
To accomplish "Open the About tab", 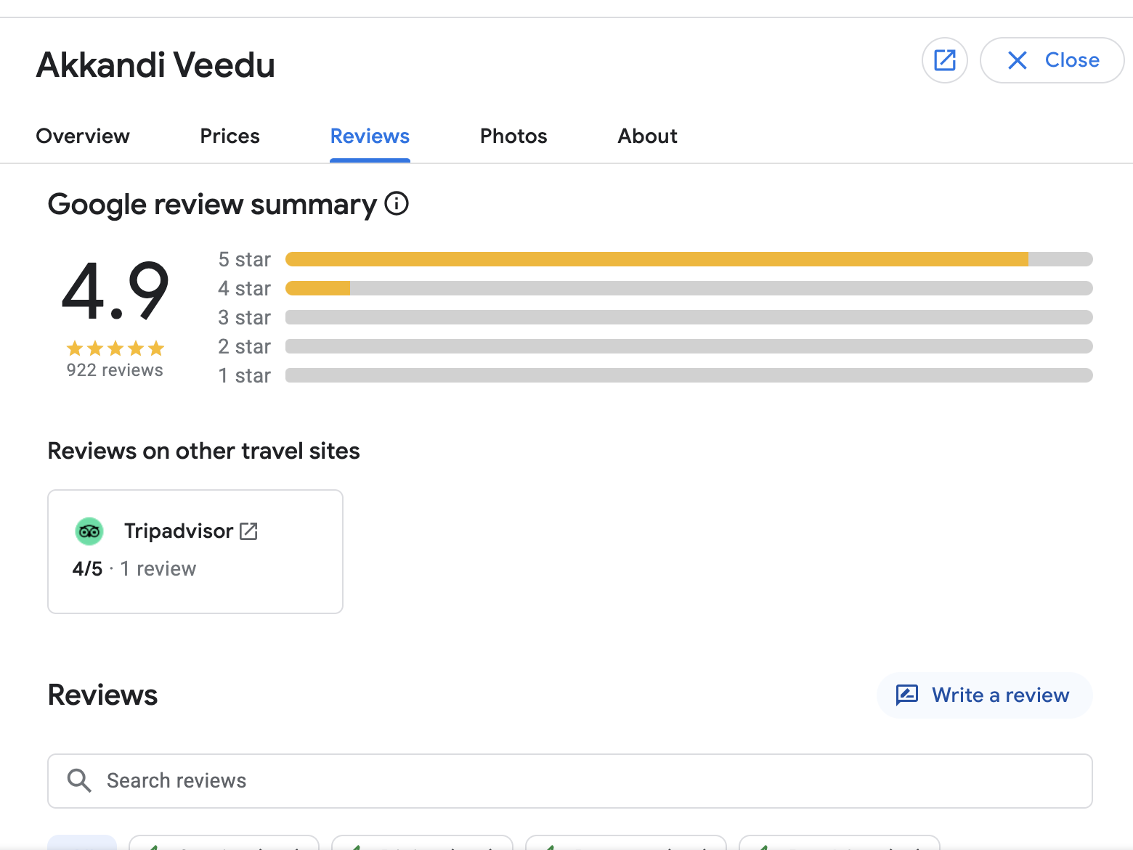I will pyautogui.click(x=646, y=136).
